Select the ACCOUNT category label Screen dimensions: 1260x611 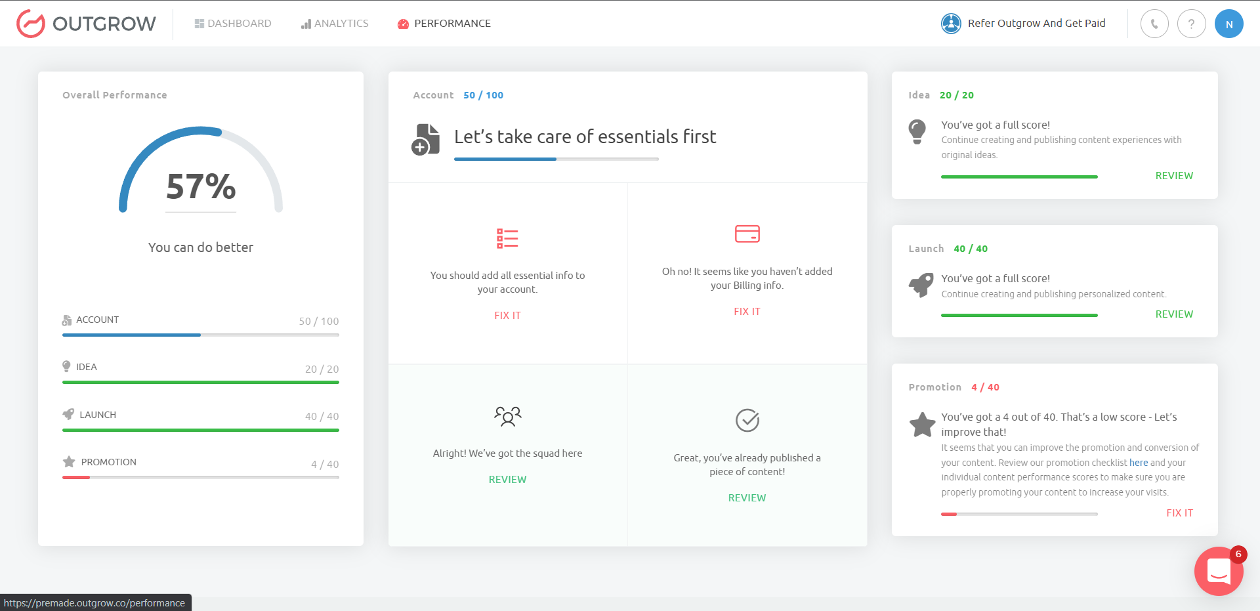click(x=98, y=320)
